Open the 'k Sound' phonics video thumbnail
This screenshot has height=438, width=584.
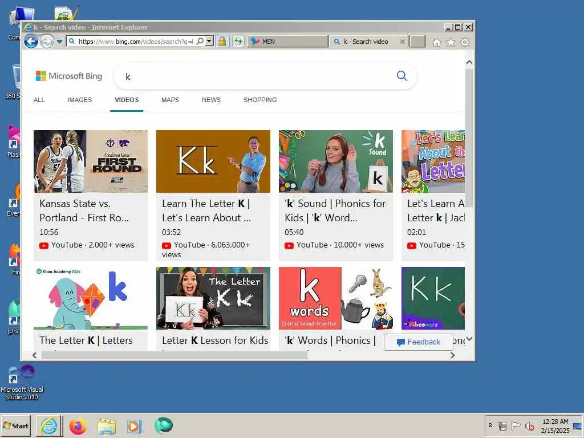(336, 161)
